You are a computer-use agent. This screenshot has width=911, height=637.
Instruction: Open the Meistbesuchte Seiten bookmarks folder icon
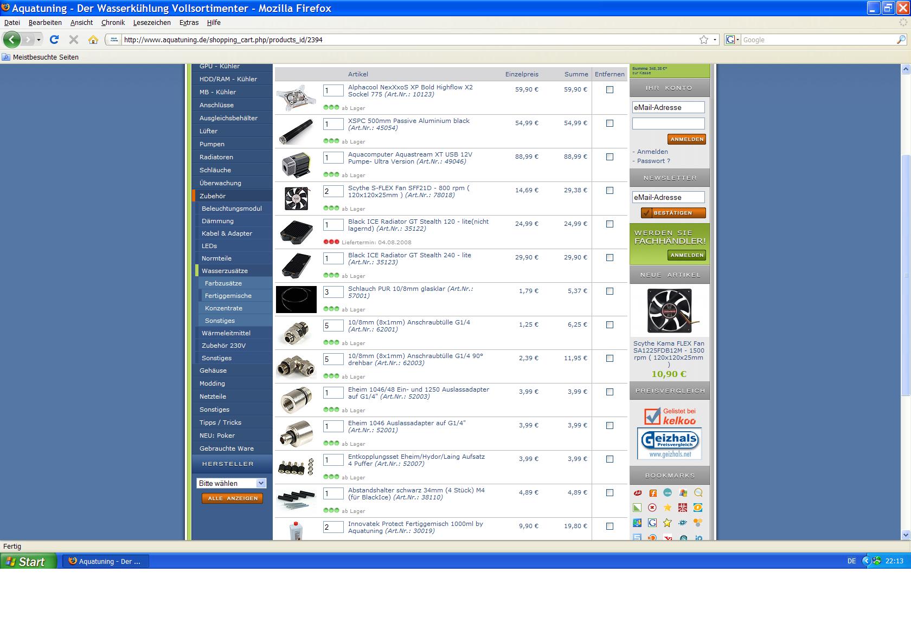pos(6,57)
